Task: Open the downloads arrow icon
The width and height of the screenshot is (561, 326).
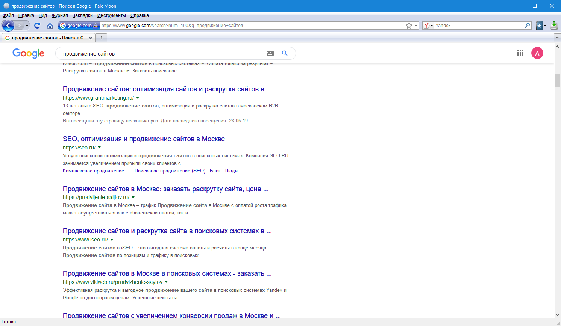Action: click(x=554, y=26)
